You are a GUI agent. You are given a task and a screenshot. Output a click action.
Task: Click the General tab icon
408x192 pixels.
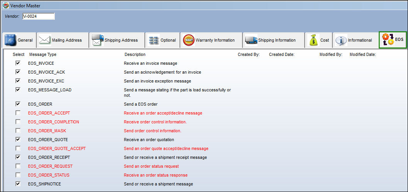coord(10,40)
